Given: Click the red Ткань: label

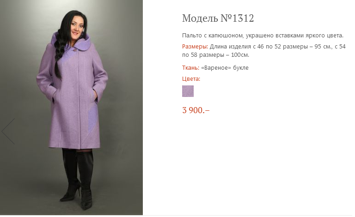Looking at the screenshot, I should click(x=190, y=68).
